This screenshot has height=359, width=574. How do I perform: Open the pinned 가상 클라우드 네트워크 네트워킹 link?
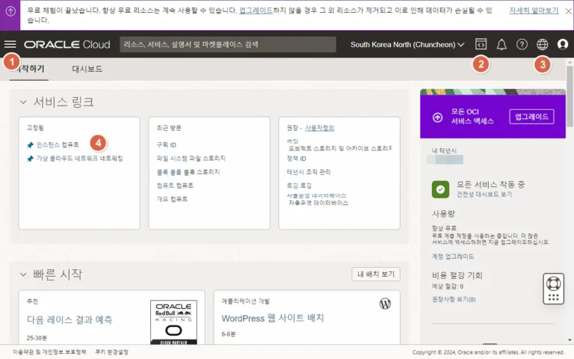tap(79, 159)
